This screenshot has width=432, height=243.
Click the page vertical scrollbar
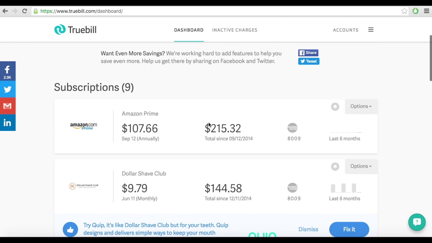coord(430,58)
